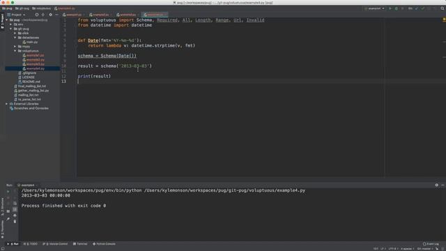Viewport: 446px width, 251px height.
Task: Click the voluptuous breadcrumb
Action: pyautogui.click(x=42, y=8)
